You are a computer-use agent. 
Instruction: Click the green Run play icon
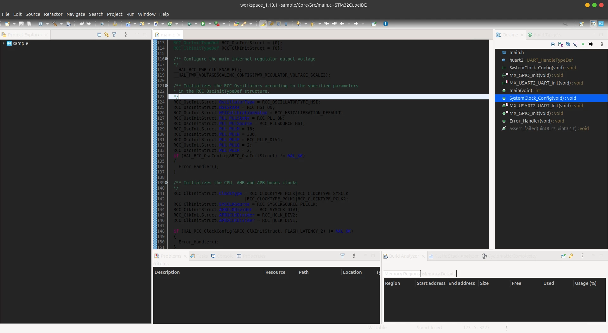pos(203,24)
